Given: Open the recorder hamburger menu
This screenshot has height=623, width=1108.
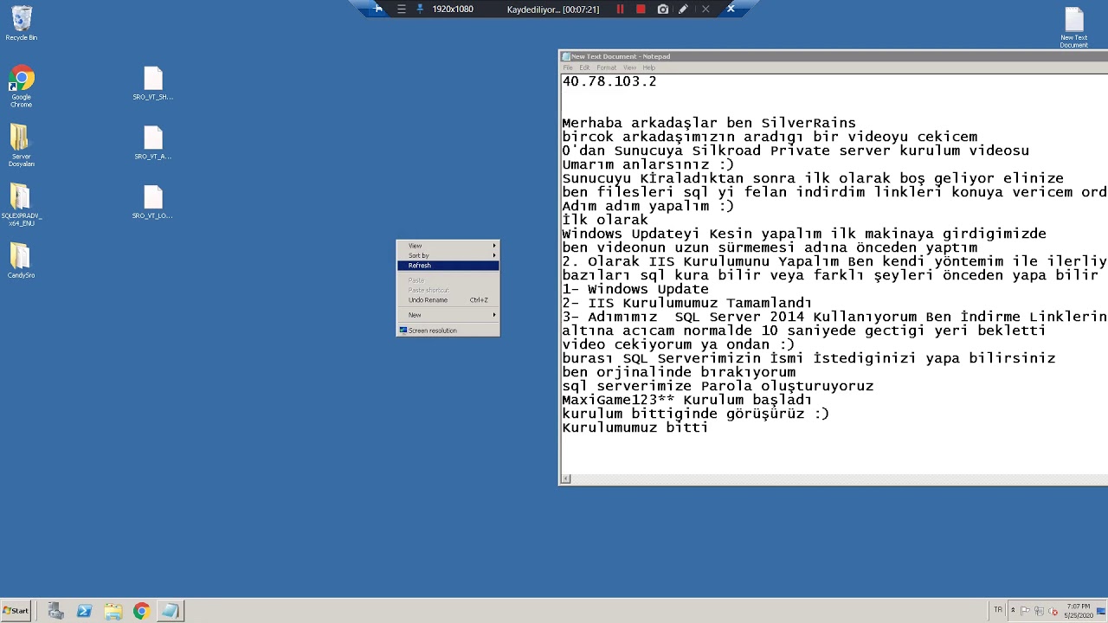Looking at the screenshot, I should pos(401,9).
